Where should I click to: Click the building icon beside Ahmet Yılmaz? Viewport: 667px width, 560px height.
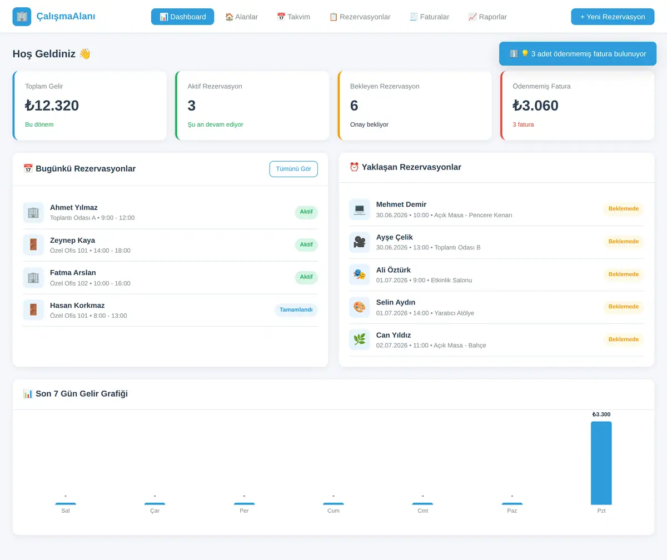pos(33,212)
